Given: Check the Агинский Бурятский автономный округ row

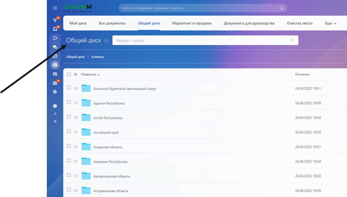Looking at the screenshot, I should [69, 87].
